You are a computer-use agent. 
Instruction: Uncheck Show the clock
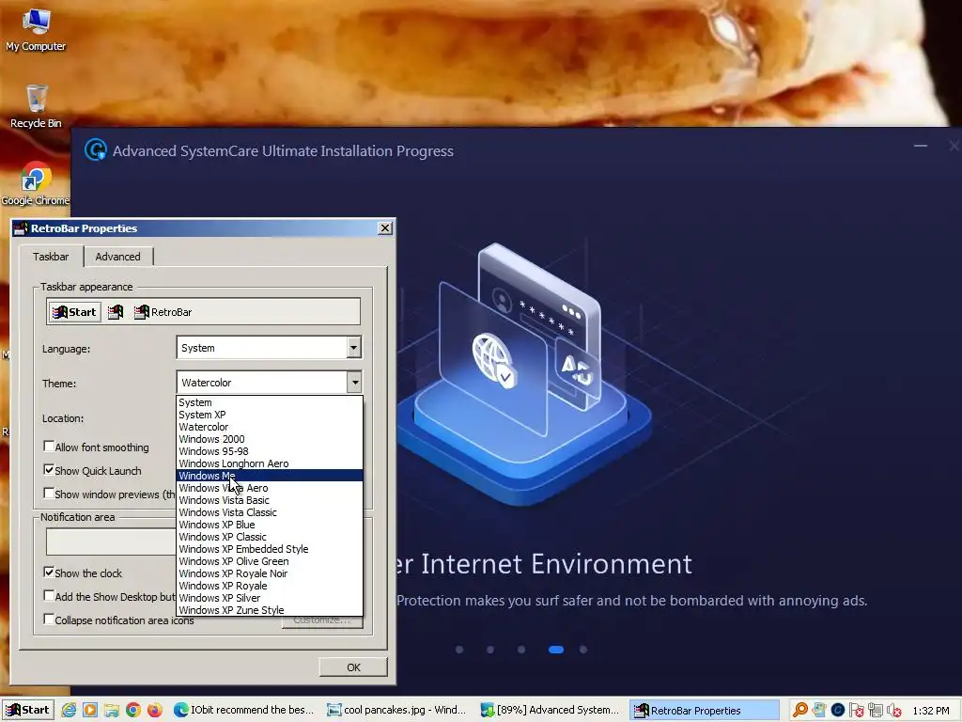49,573
